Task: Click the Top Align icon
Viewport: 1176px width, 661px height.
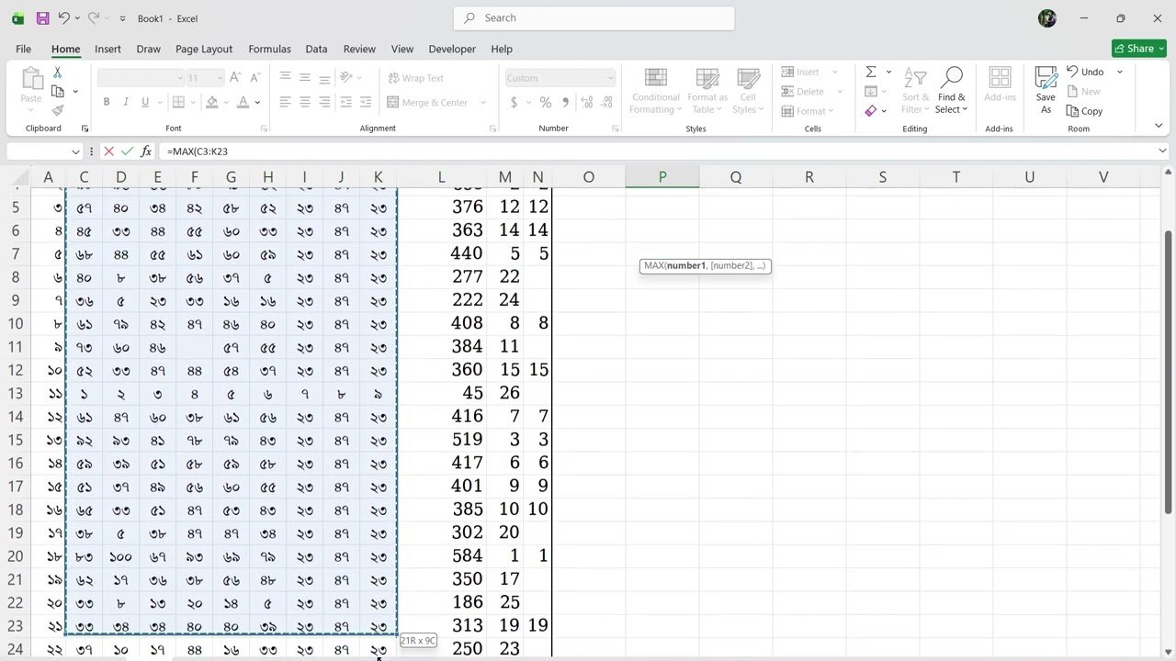Action: click(285, 77)
